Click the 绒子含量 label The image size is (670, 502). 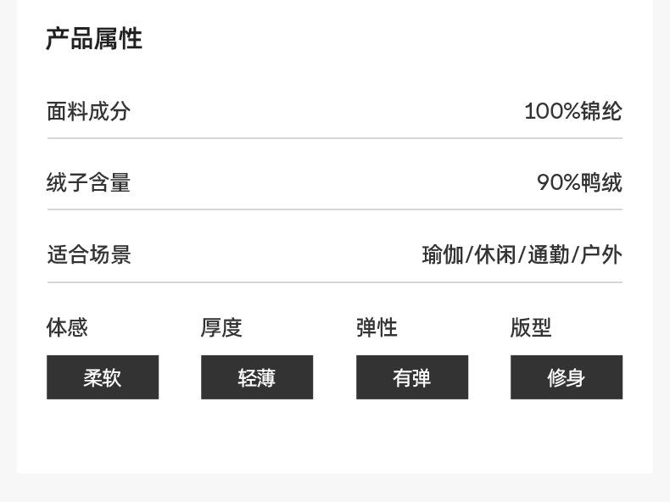pyautogui.click(x=89, y=182)
